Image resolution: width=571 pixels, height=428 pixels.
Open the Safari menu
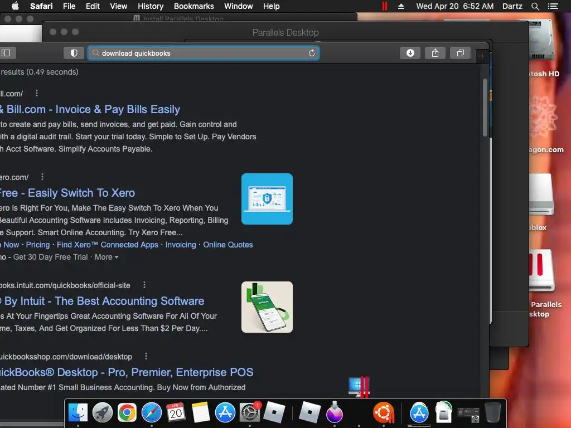click(41, 6)
